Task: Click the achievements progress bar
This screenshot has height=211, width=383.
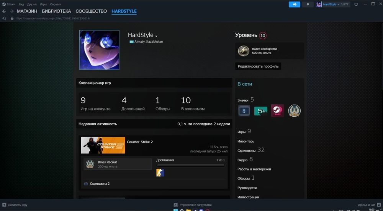Action: (x=190, y=166)
